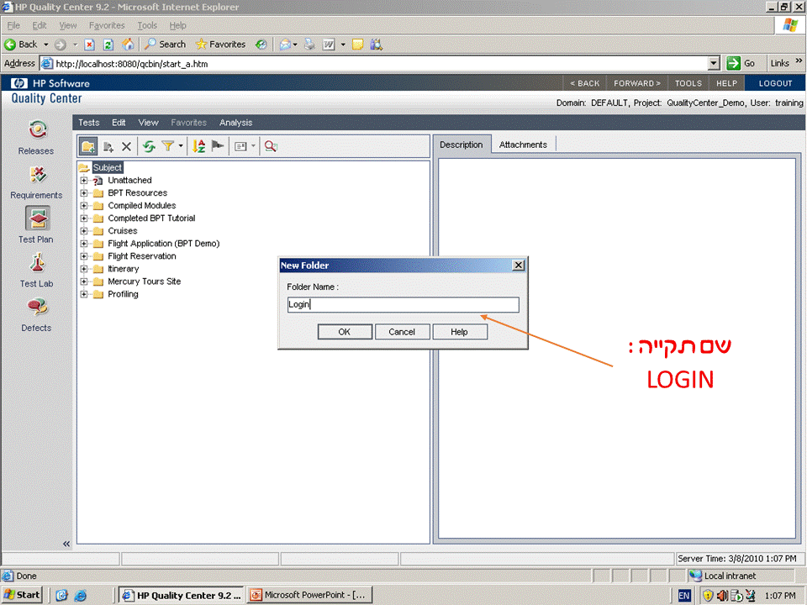
Task: Open the IE Tools menu
Action: (147, 25)
